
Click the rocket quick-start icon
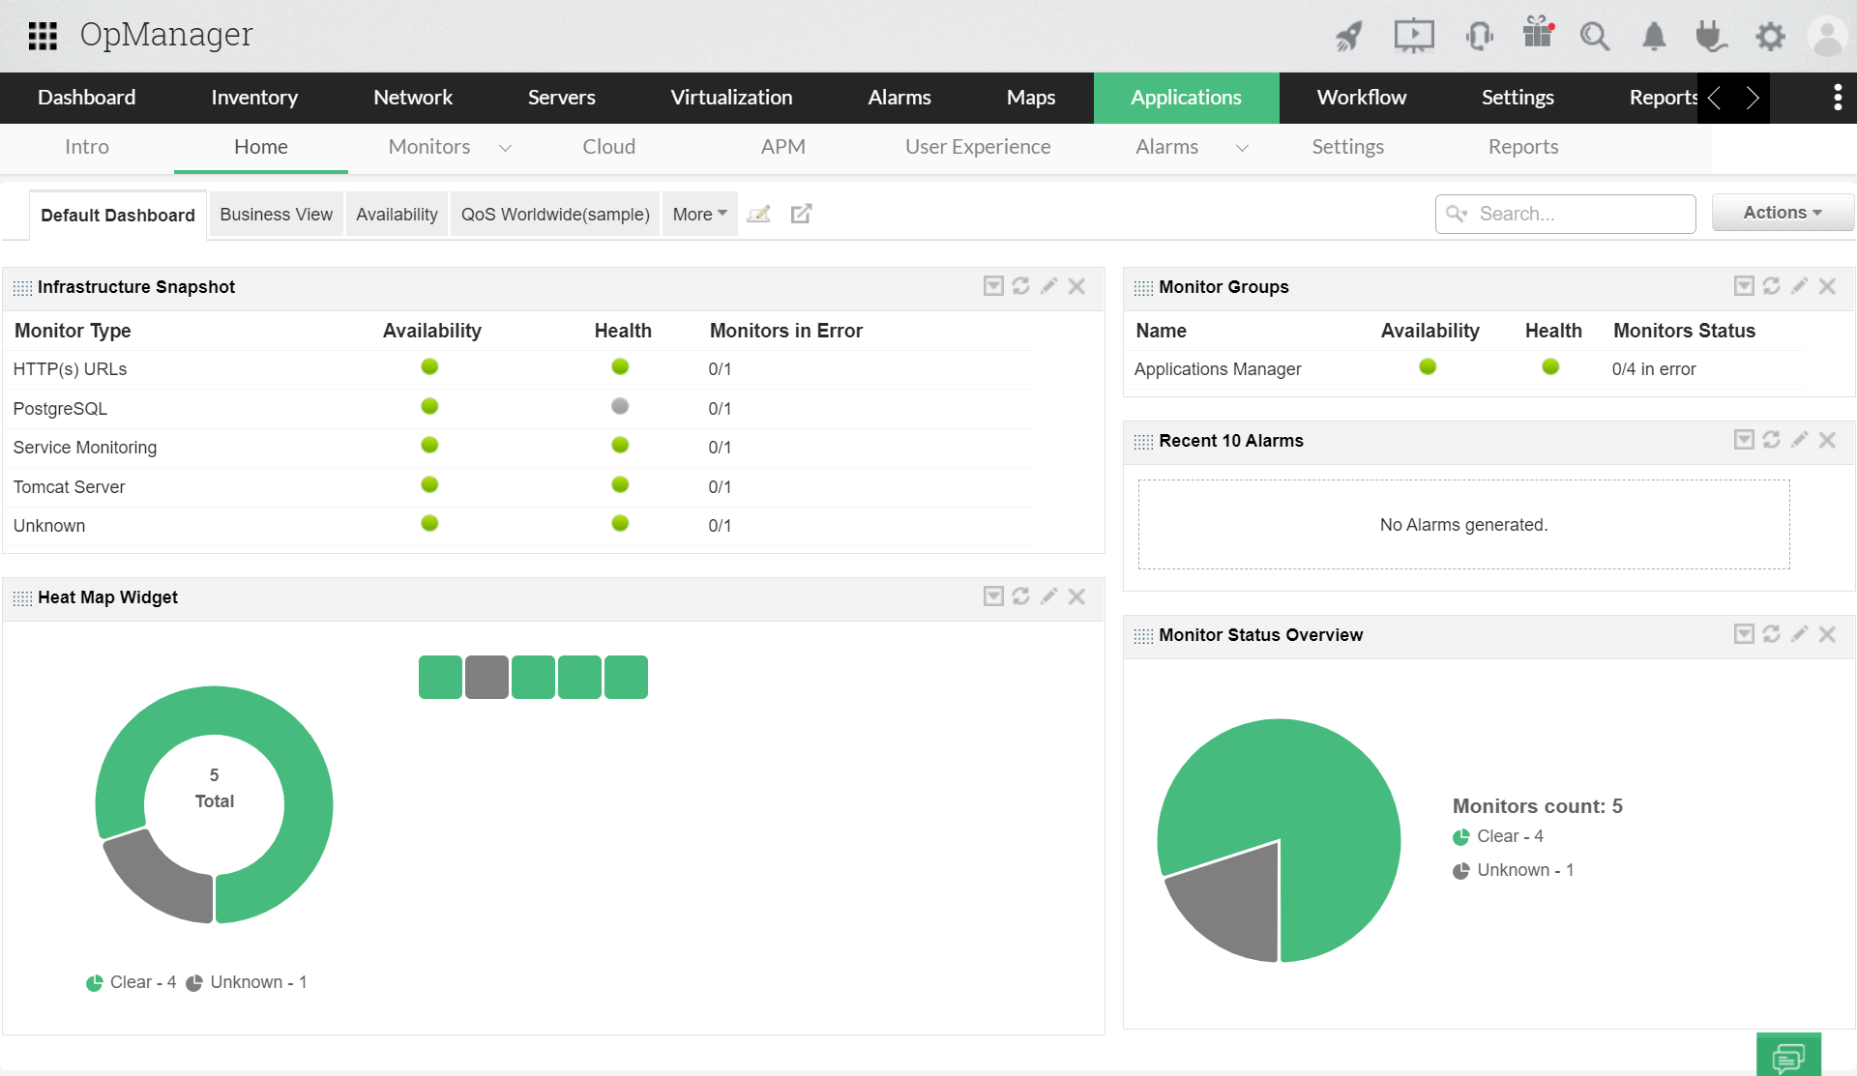point(1348,37)
